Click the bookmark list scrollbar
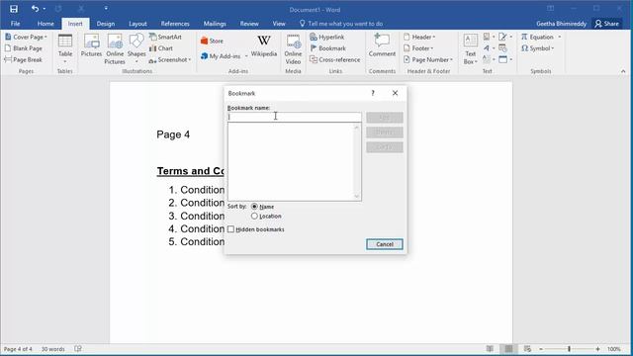 tap(356, 161)
